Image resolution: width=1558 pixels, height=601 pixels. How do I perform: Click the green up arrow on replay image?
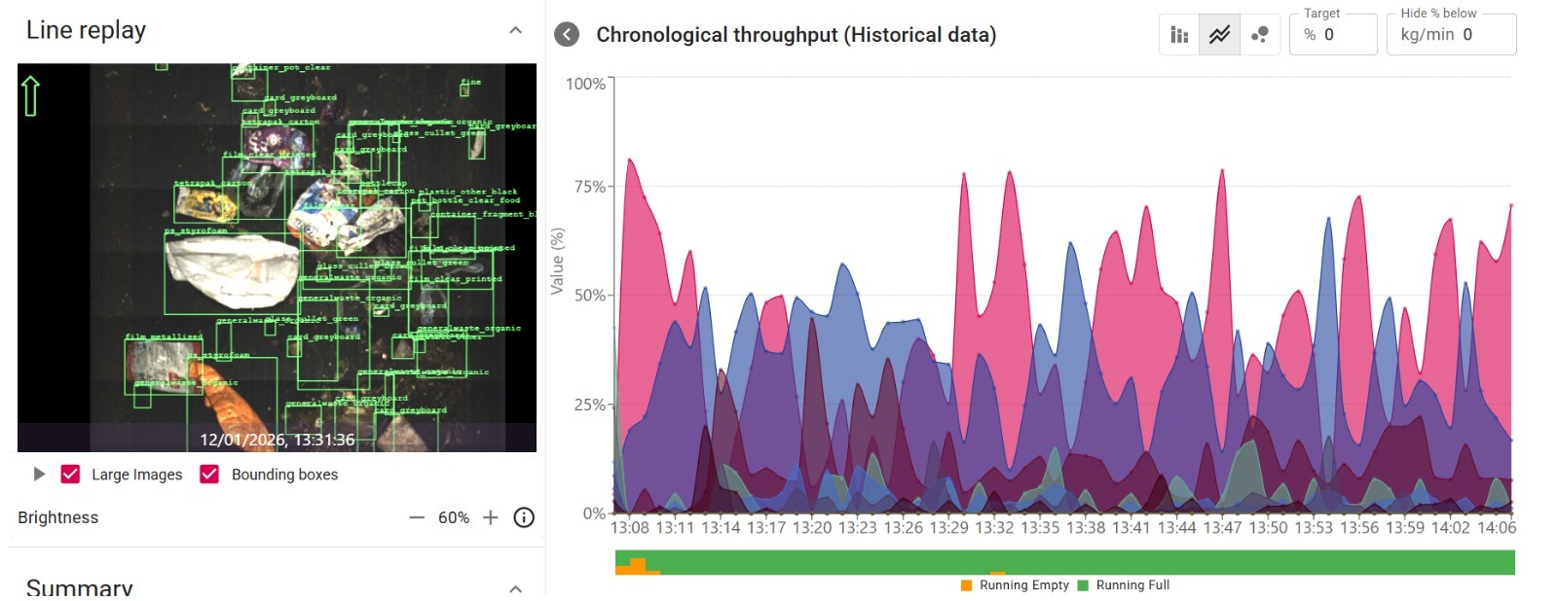pyautogui.click(x=30, y=95)
